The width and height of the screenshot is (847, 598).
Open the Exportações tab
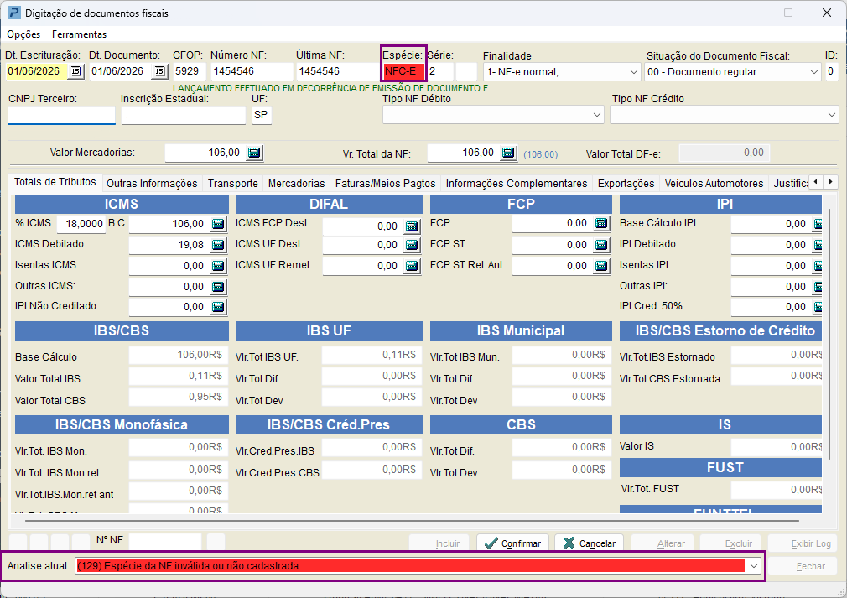(x=626, y=184)
